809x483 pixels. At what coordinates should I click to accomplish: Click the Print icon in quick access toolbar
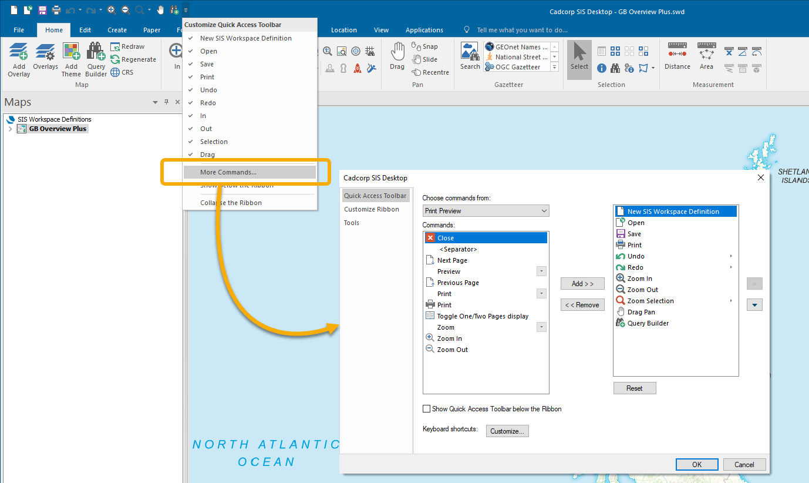pyautogui.click(x=56, y=10)
